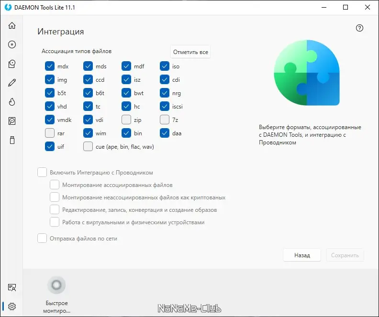Open the virtual HDD icon in sidebar
Image resolution: width=379 pixels, height=317 pixels.
pos(12,121)
